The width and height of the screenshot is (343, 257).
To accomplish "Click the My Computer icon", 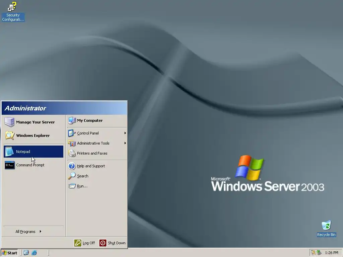I will [x=72, y=120].
